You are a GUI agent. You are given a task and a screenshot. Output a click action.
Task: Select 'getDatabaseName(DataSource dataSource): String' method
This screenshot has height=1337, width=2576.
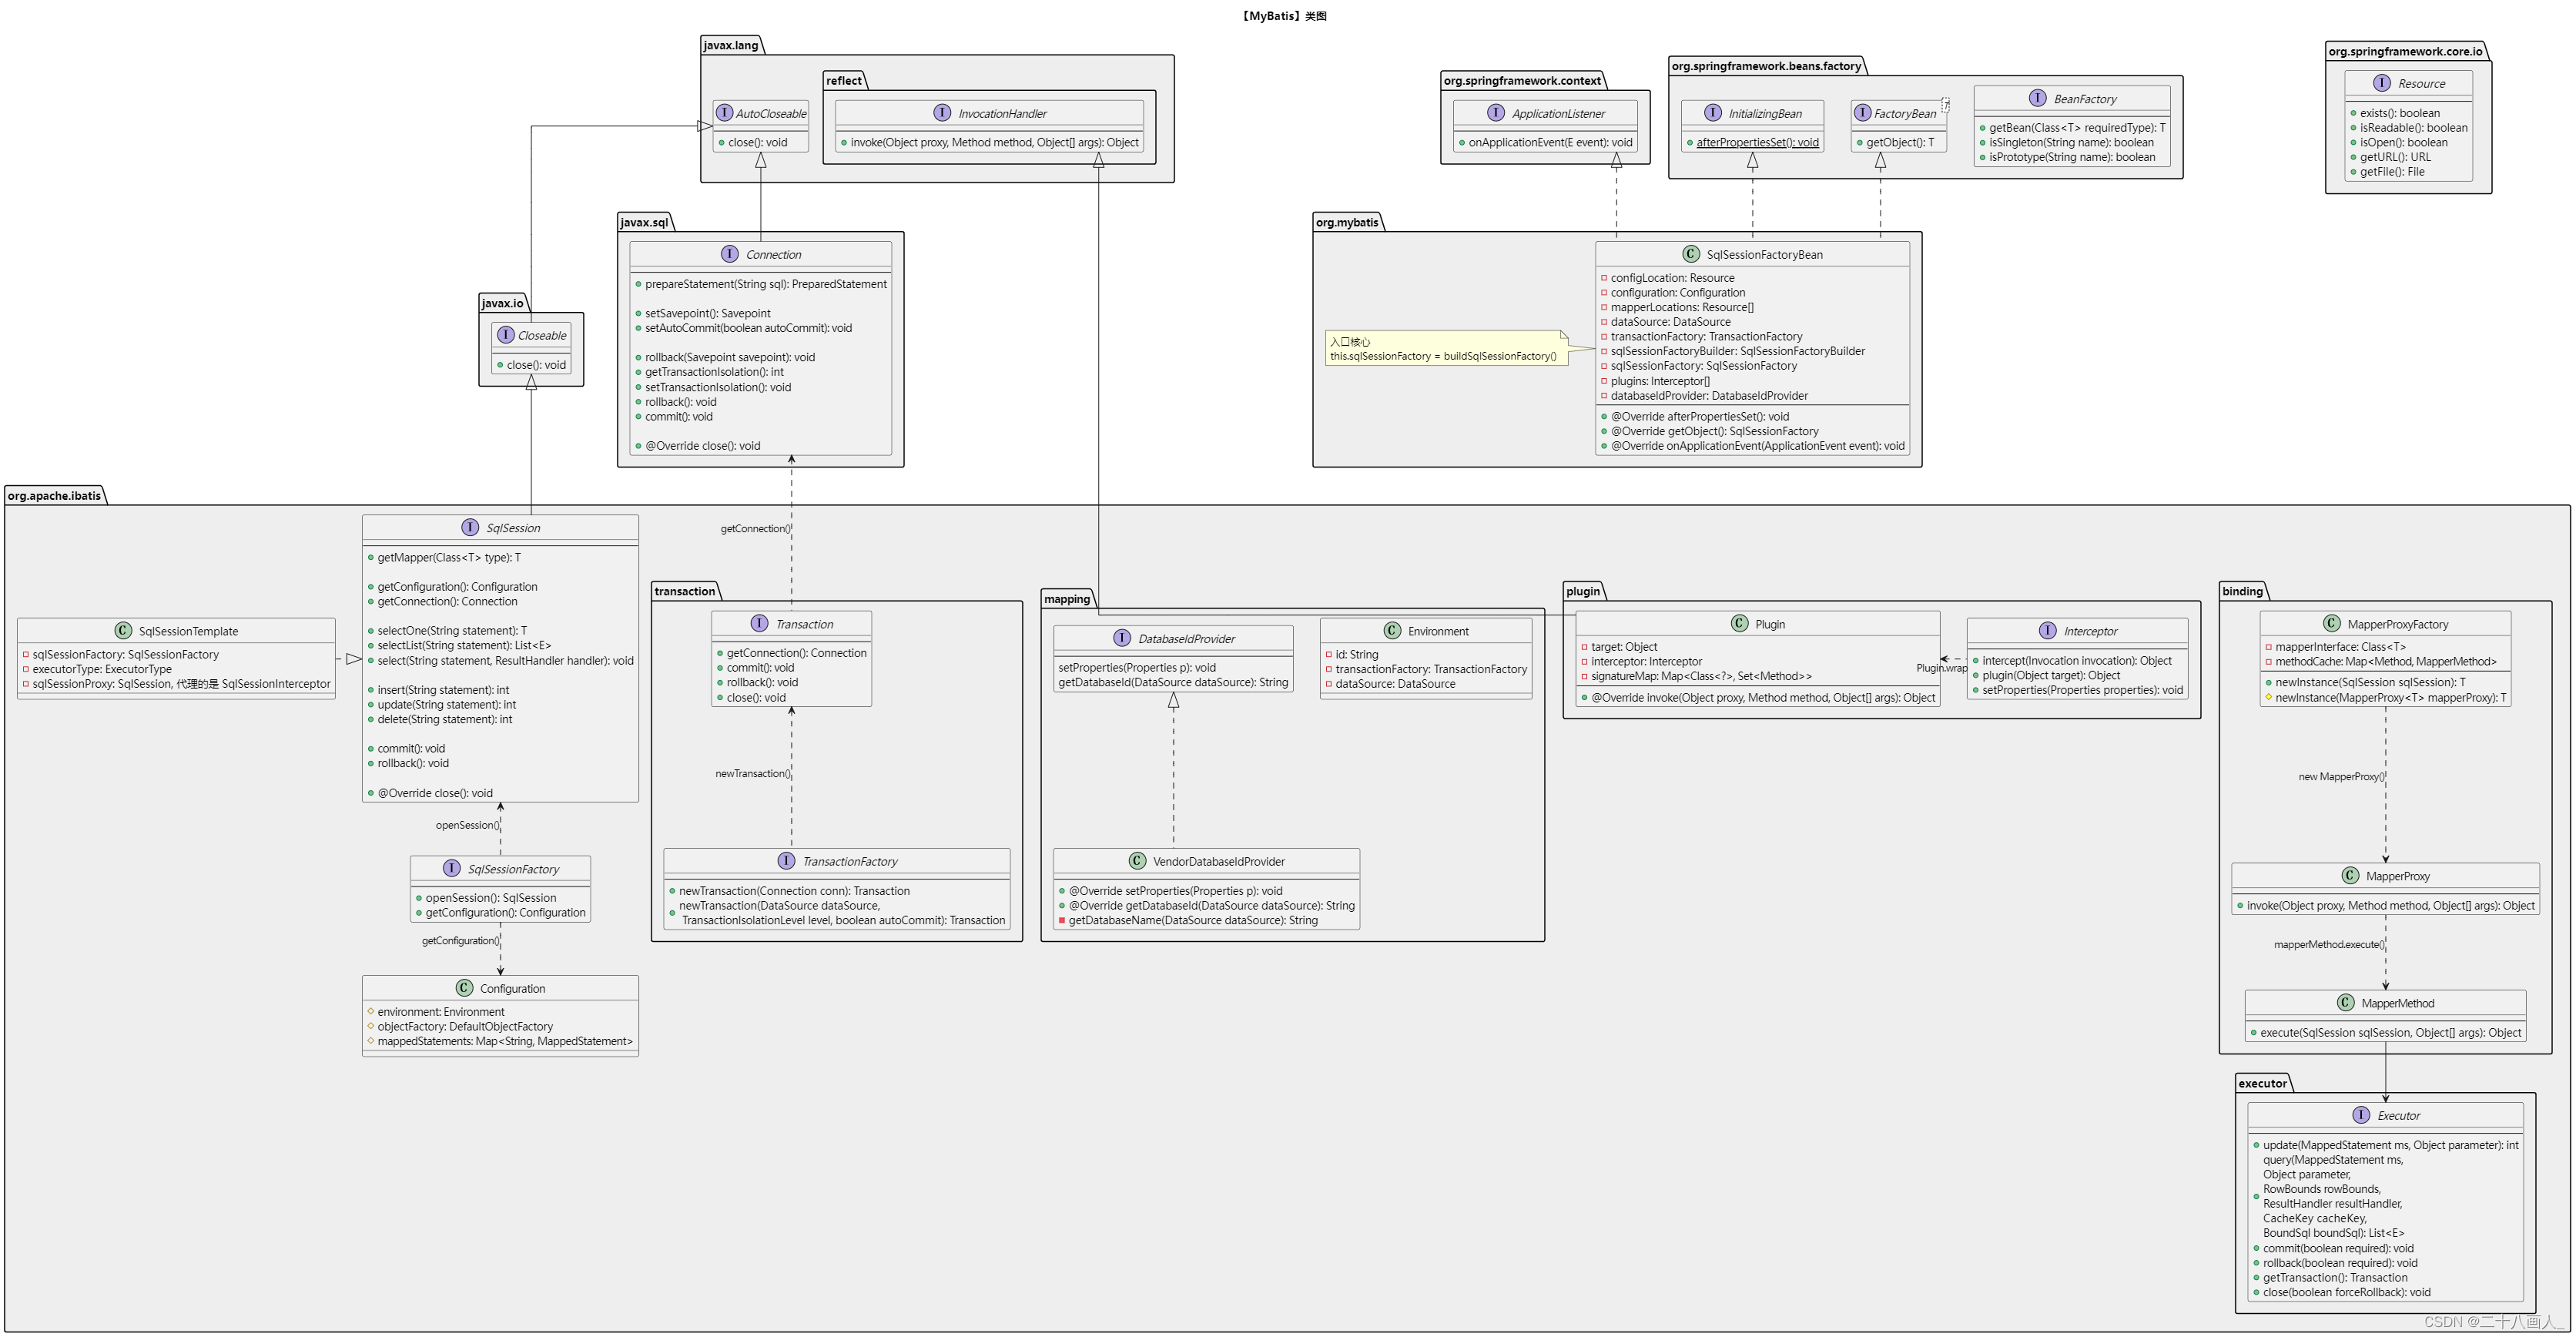tap(1193, 920)
